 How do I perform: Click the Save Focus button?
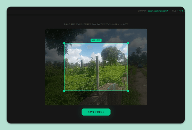(96, 112)
